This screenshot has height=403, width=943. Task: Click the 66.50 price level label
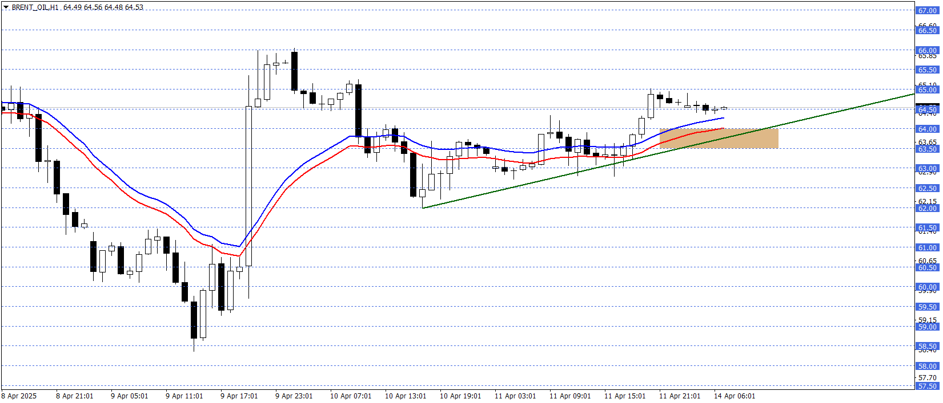[927, 30]
